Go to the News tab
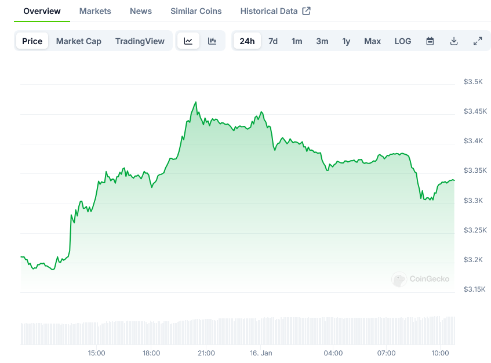491x363 pixels. [x=141, y=11]
